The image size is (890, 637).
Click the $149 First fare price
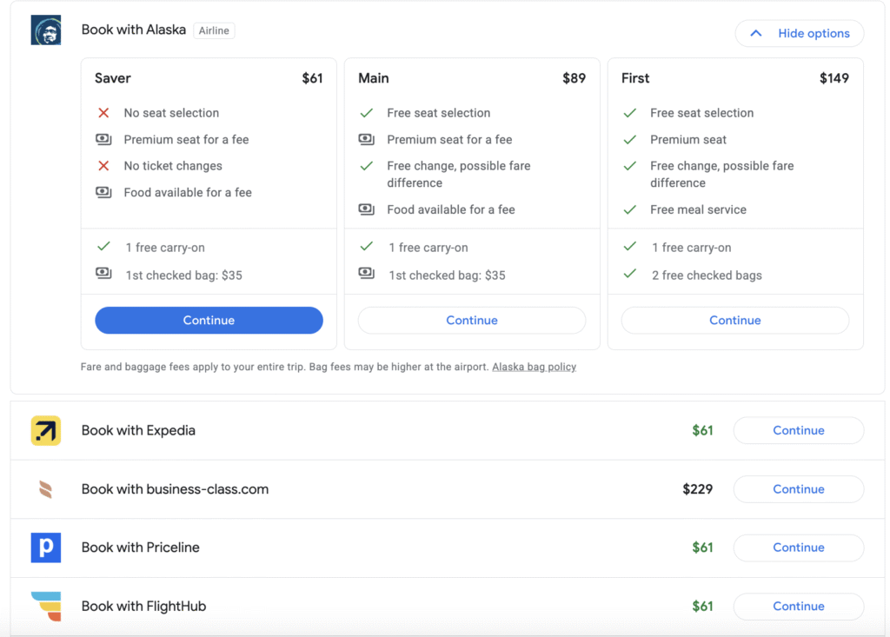click(834, 78)
